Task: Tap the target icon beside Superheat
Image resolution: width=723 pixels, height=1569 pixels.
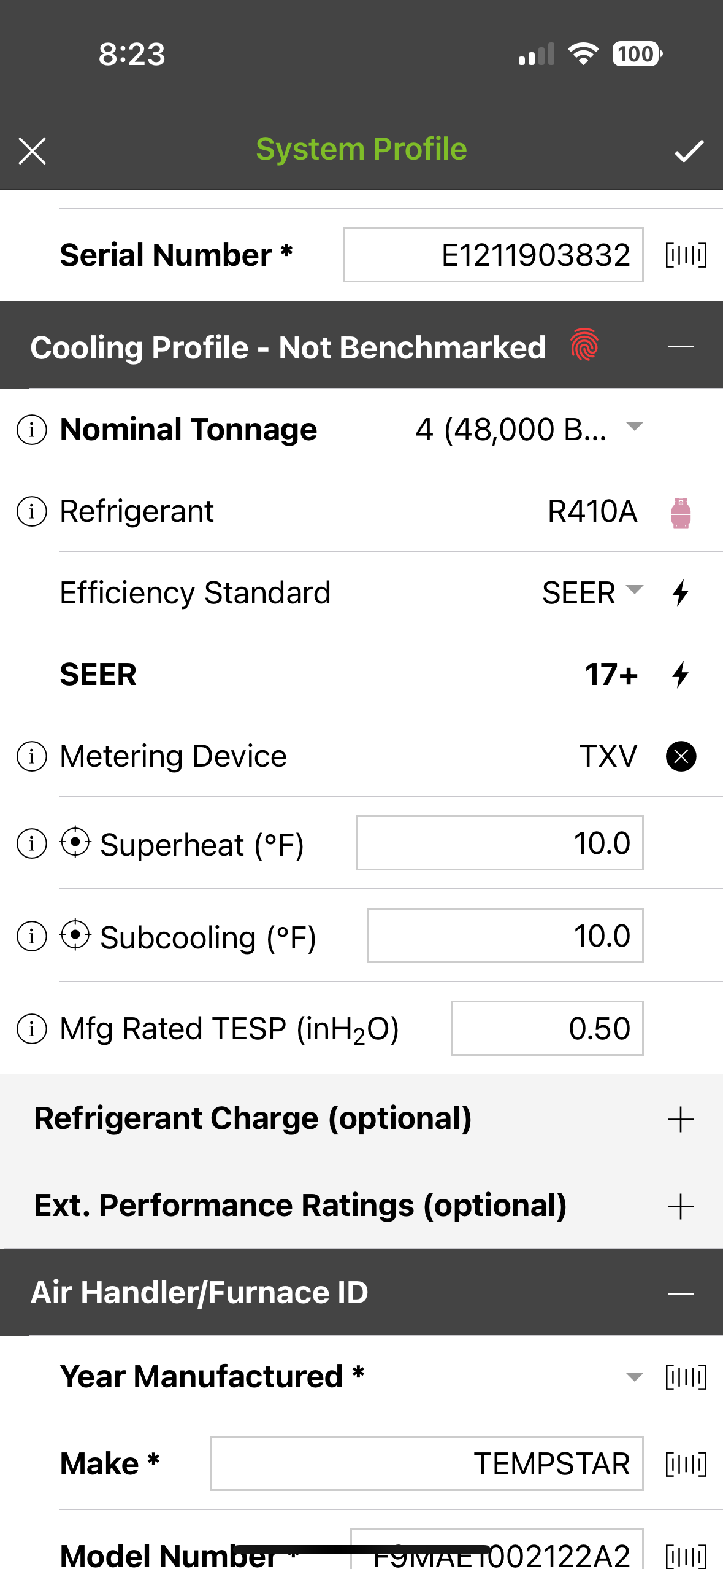Action: (75, 842)
